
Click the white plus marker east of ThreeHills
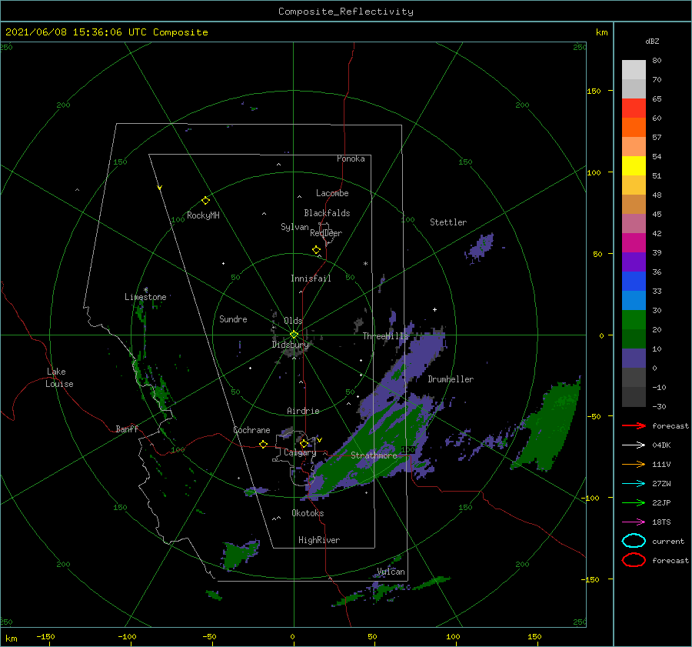coord(434,309)
